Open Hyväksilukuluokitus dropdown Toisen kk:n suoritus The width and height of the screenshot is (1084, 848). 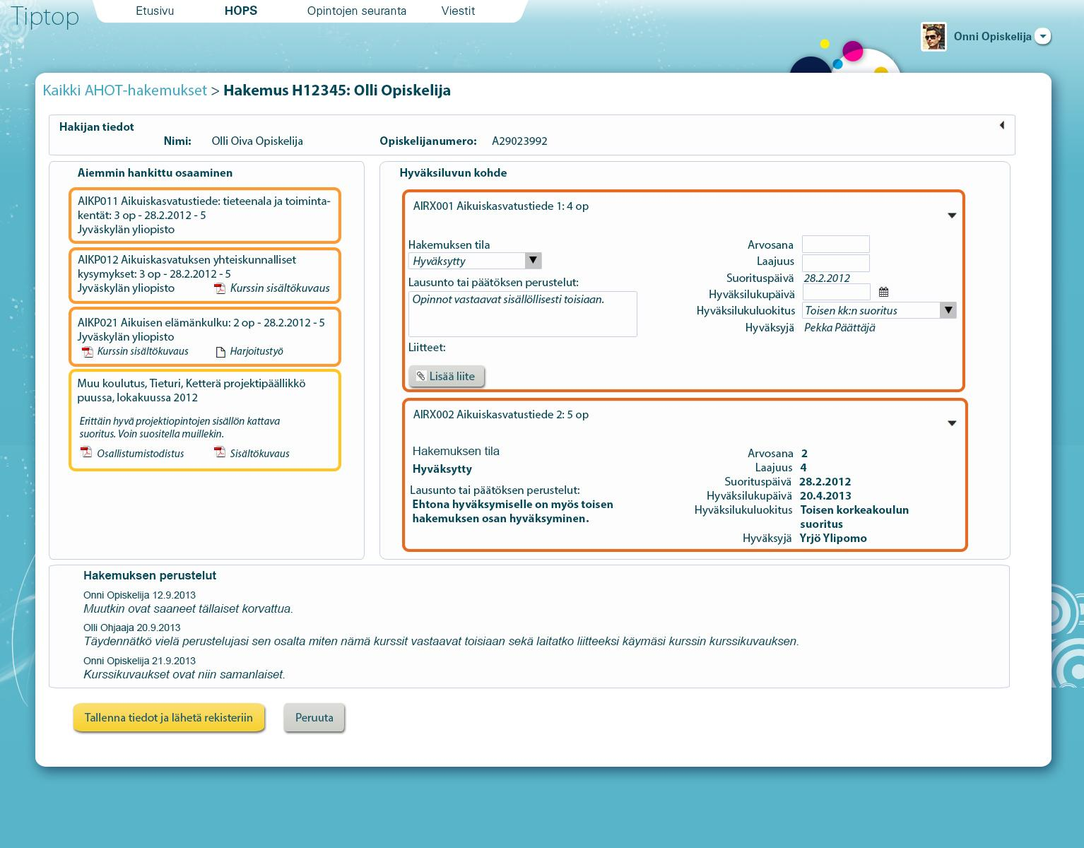879,310
